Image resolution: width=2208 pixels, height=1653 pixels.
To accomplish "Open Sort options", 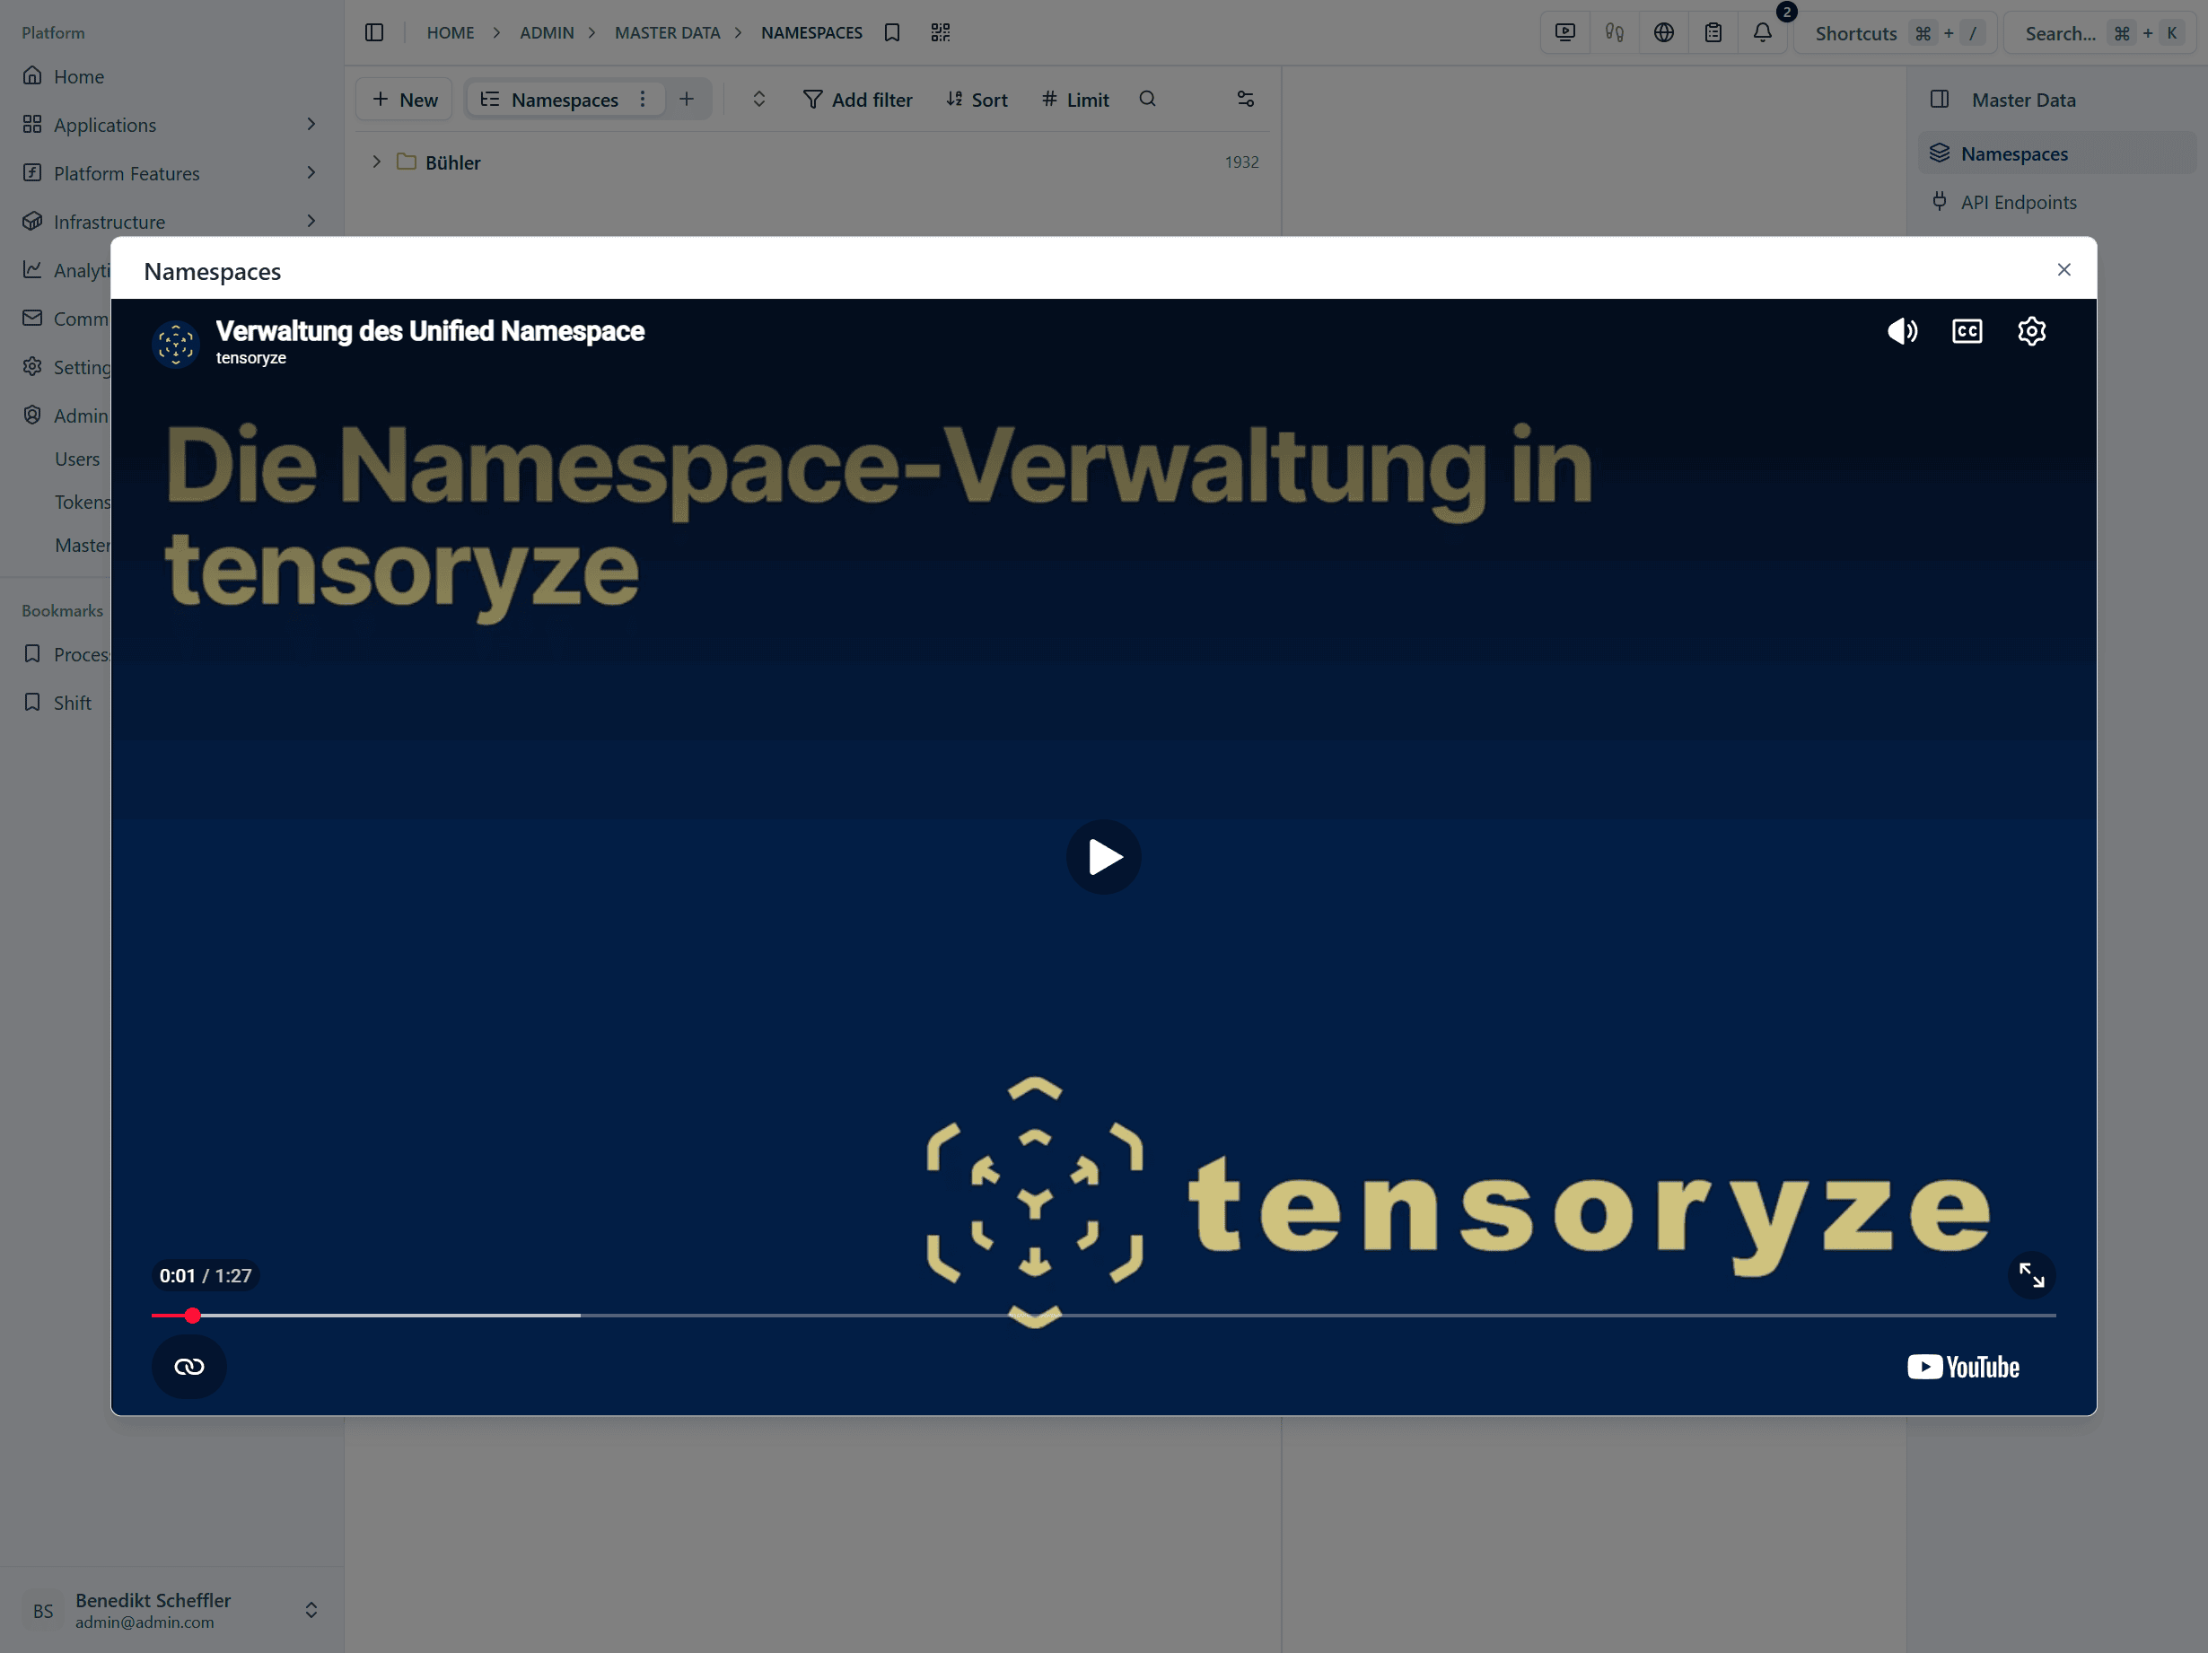I will pos(977,99).
